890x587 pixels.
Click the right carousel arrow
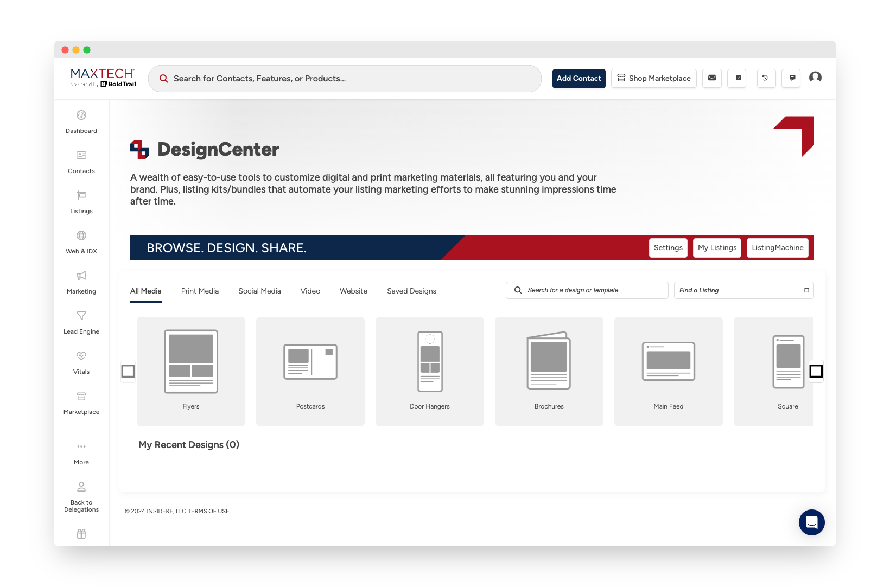click(x=816, y=372)
